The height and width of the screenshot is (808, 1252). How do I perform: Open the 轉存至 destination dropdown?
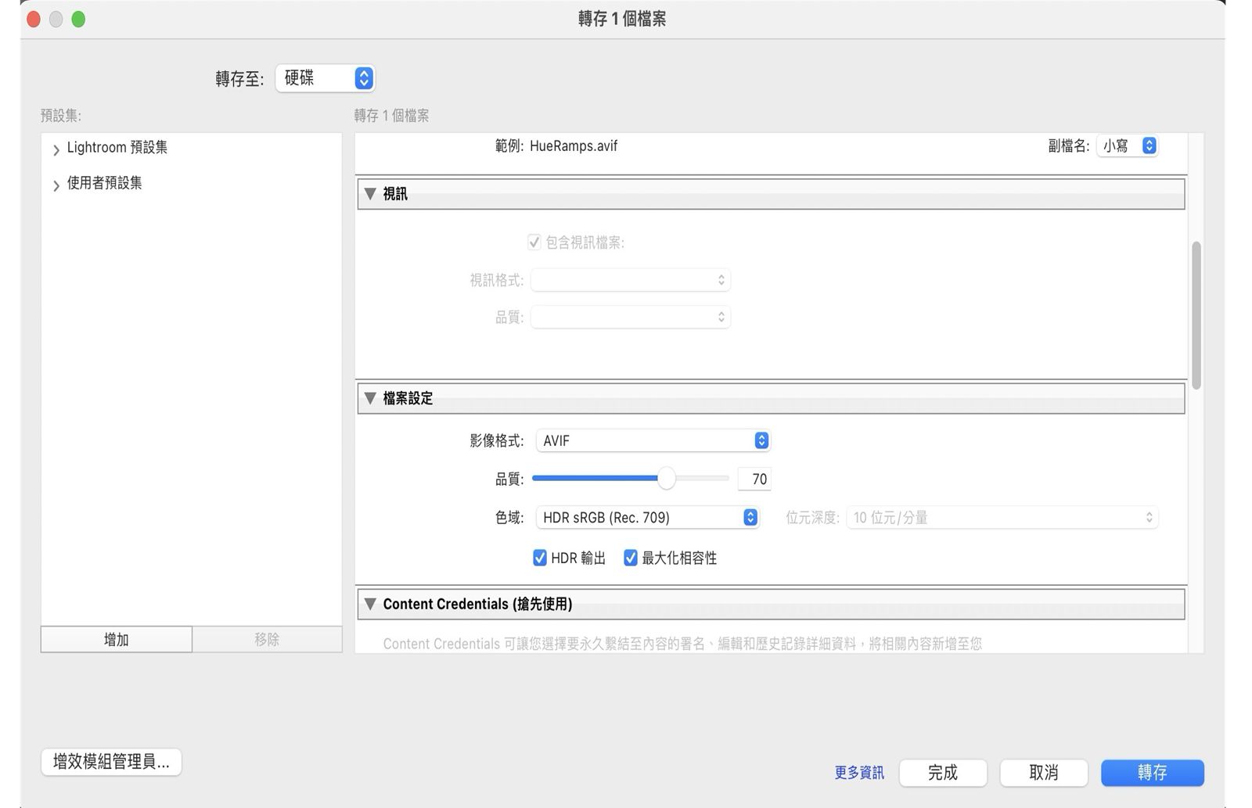pos(325,78)
